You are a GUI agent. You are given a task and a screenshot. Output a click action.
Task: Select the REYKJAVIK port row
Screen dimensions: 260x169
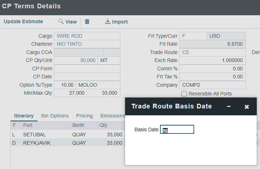click(x=36, y=143)
